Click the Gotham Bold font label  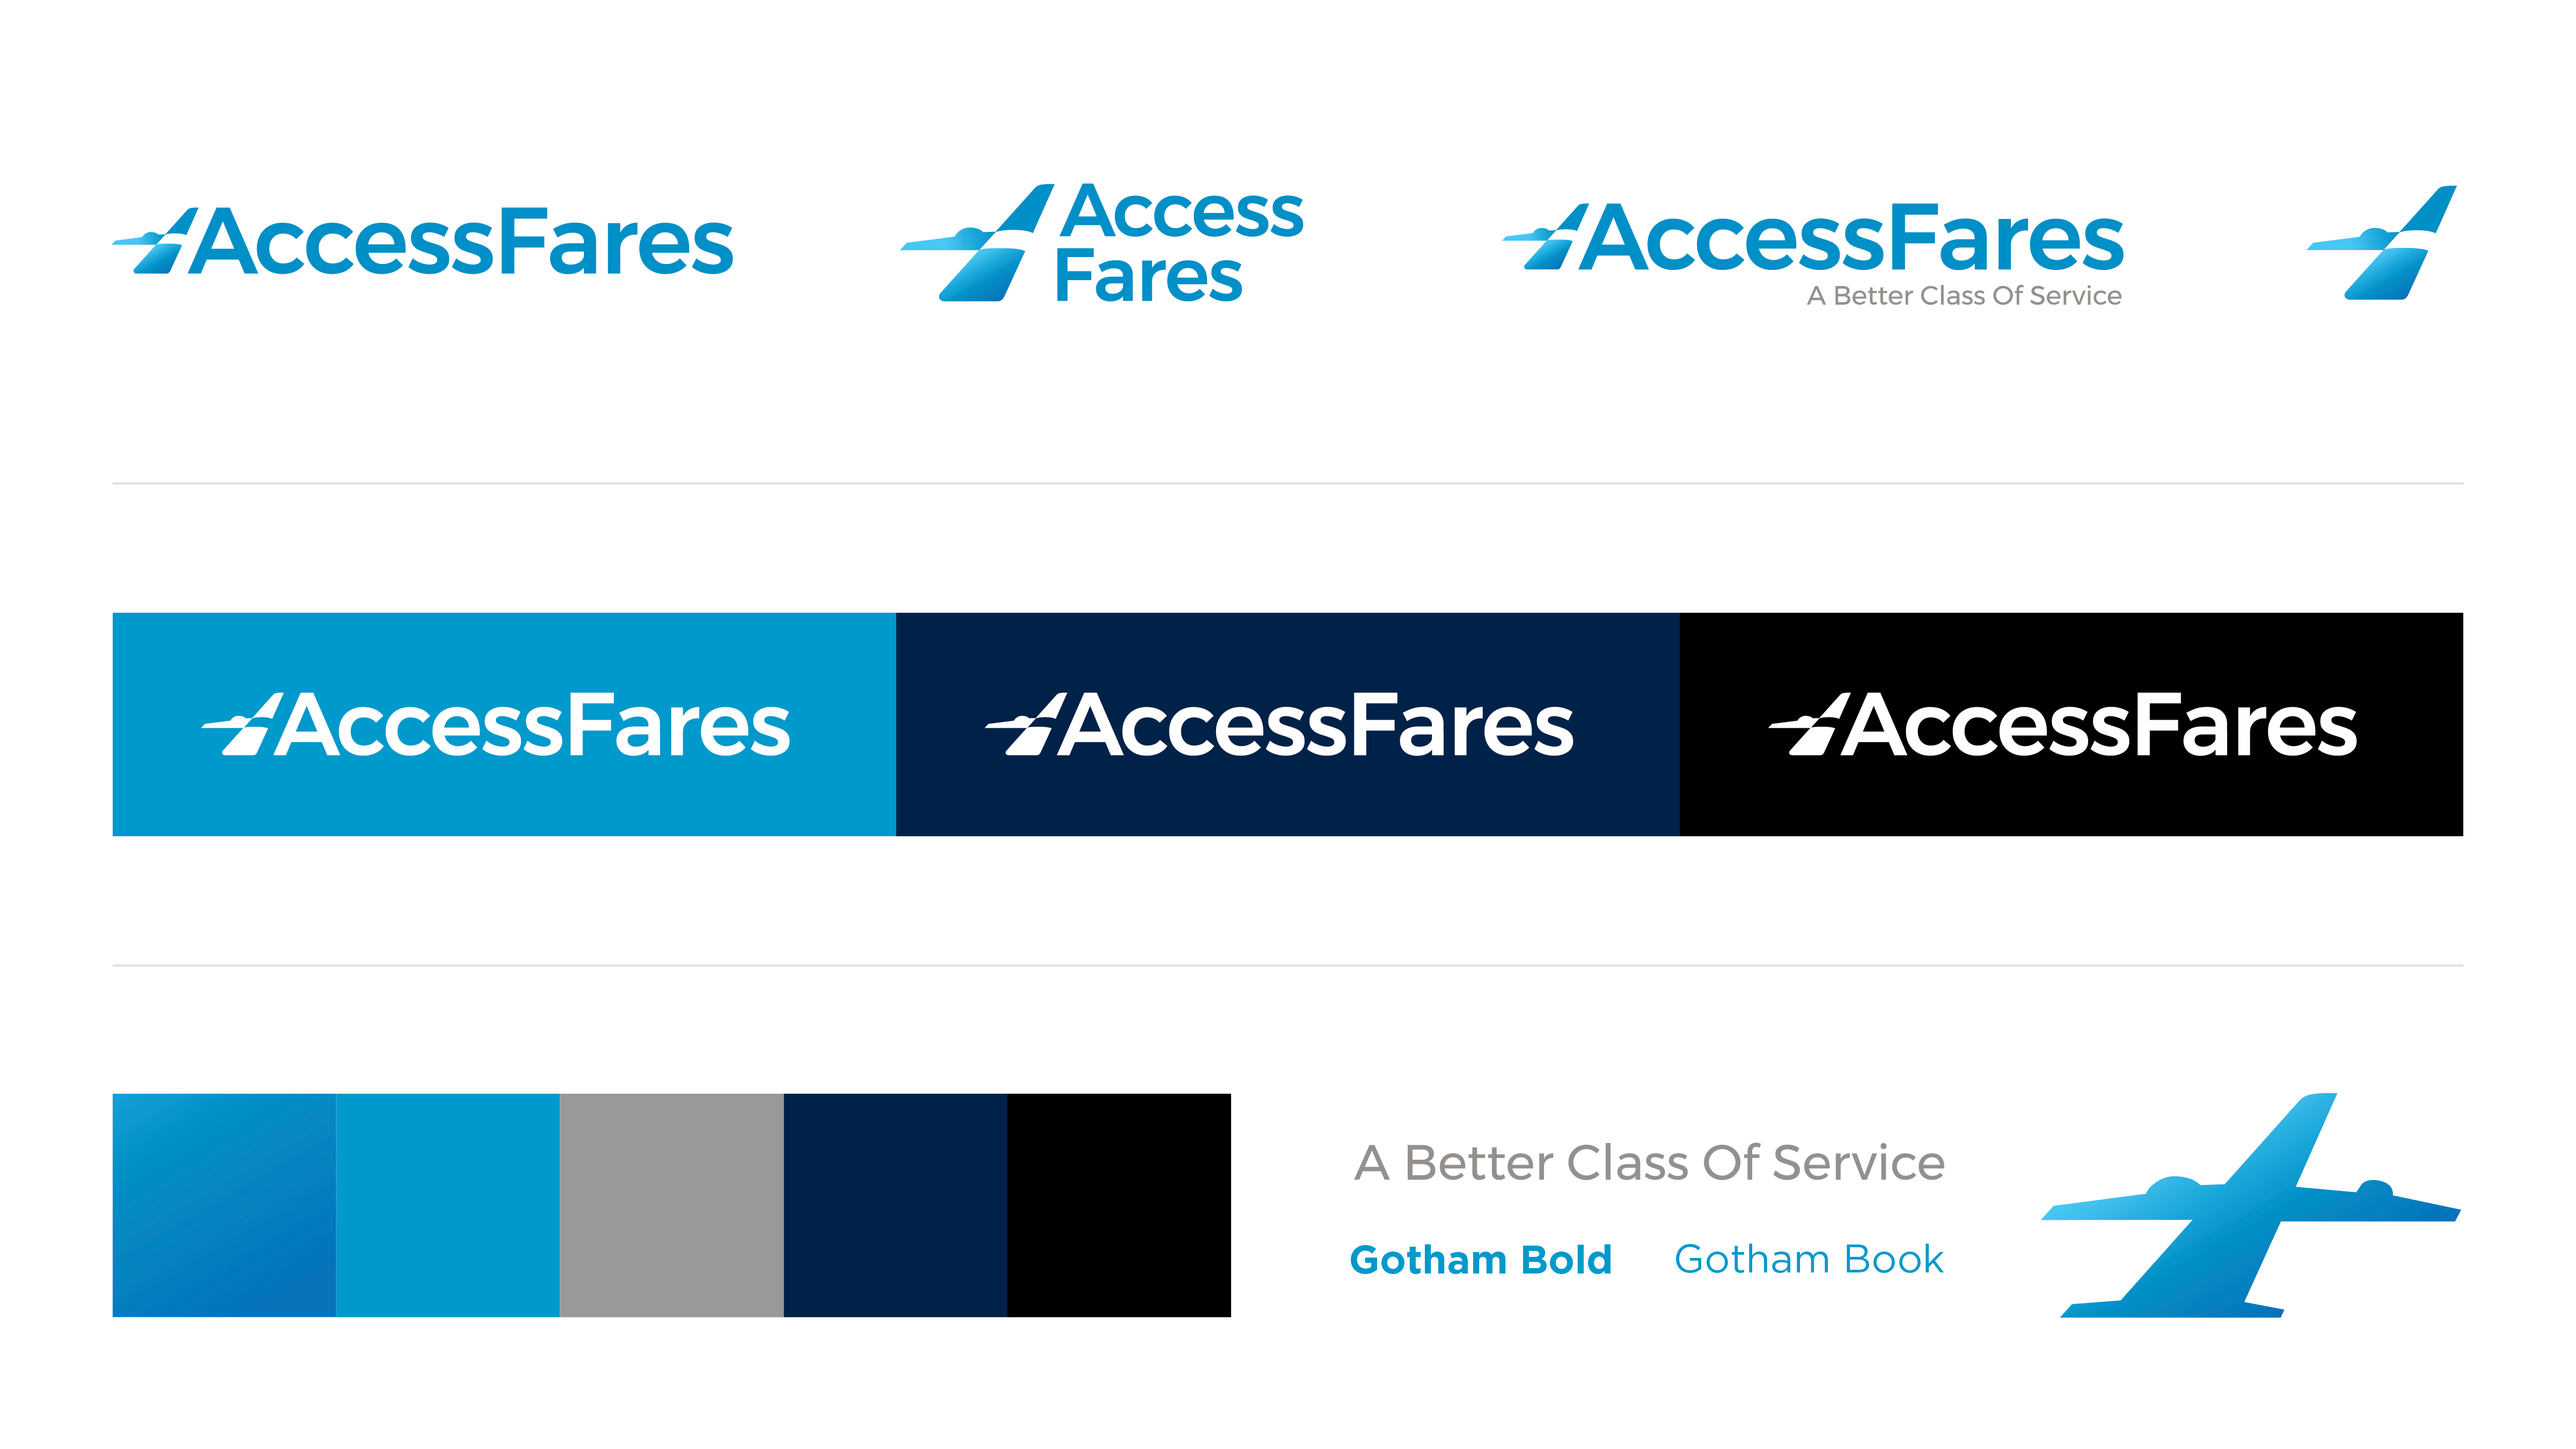pos(1481,1260)
